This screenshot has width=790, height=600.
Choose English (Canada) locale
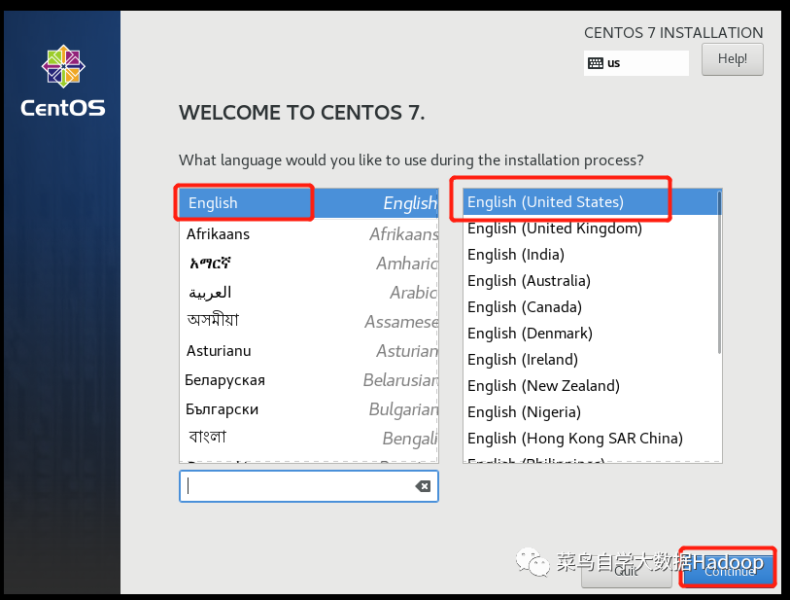(590, 307)
